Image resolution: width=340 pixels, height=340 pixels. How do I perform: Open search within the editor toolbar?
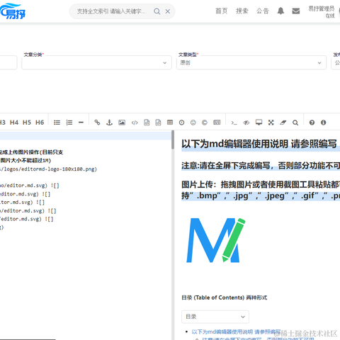coord(295,123)
